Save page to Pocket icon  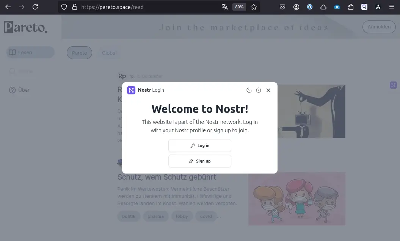tap(282, 7)
